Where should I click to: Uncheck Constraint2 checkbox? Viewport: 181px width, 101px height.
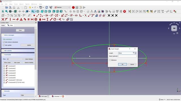[4, 68]
